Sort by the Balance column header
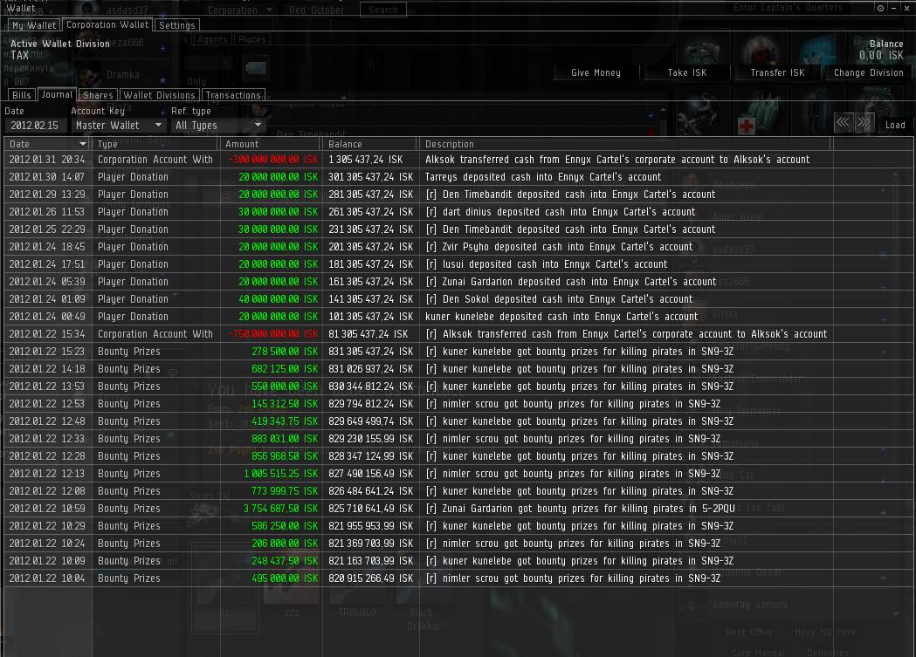916x657 pixels. [369, 144]
